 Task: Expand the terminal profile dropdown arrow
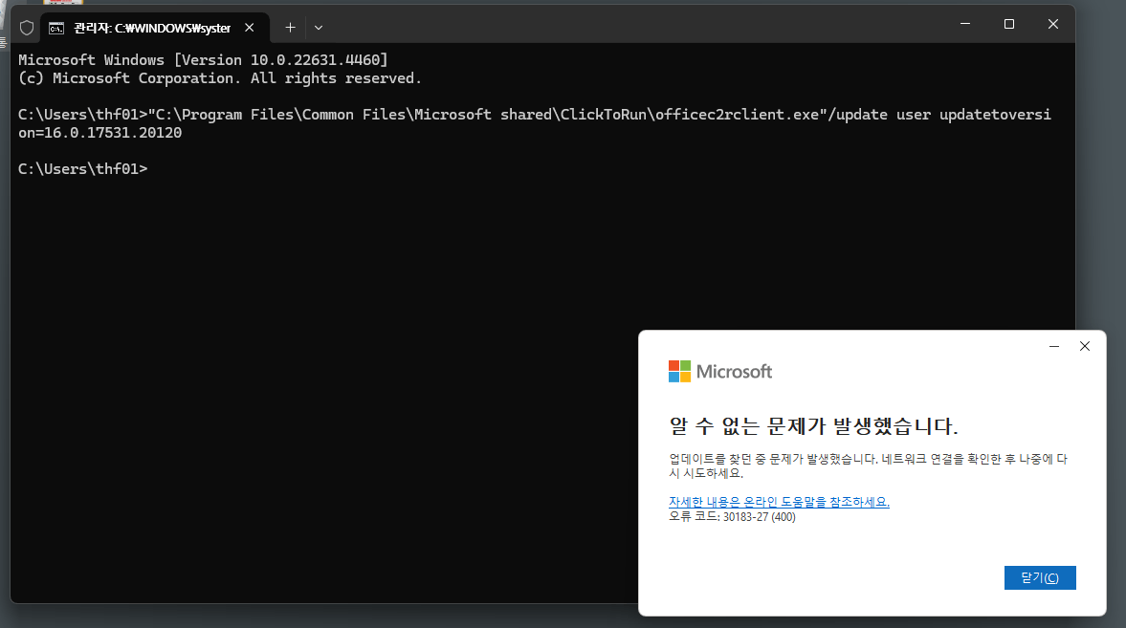point(319,28)
